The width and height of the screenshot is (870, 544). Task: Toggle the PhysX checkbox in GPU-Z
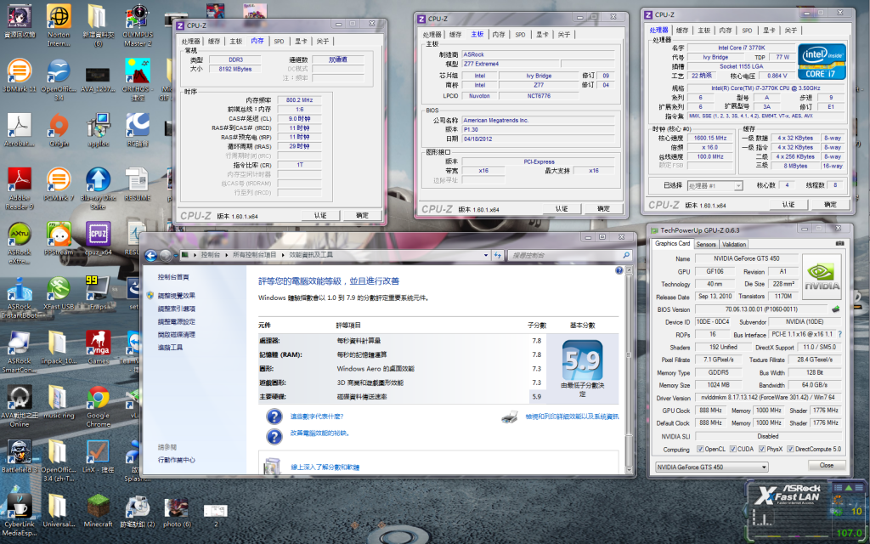tap(762, 449)
